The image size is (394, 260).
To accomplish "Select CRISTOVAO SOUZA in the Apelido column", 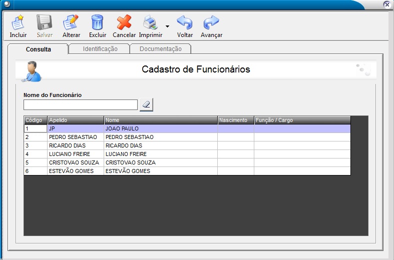I will 76,162.
